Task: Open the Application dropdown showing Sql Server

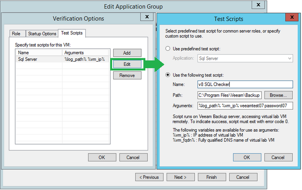Action: point(245,58)
